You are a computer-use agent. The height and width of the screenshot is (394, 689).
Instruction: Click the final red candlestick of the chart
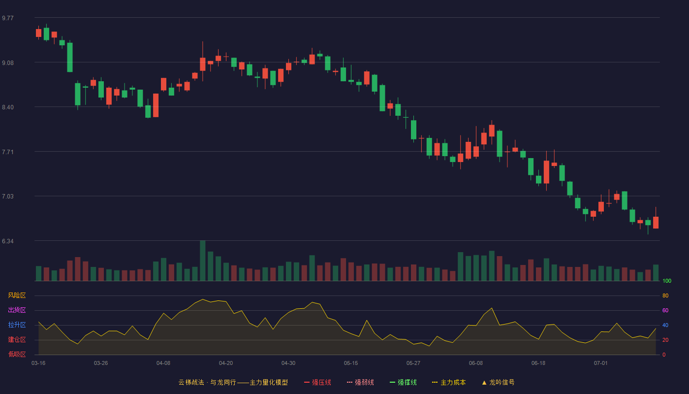tap(656, 223)
